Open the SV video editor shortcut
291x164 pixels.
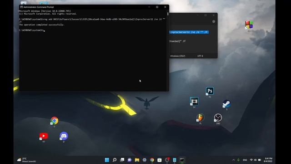coord(194,101)
